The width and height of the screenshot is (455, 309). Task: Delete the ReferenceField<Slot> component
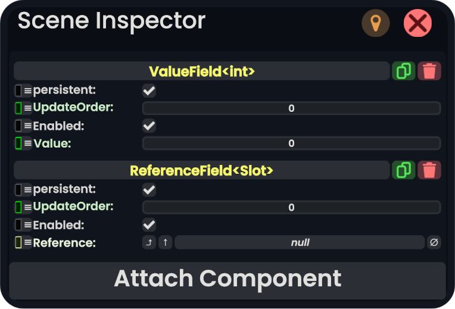(429, 170)
